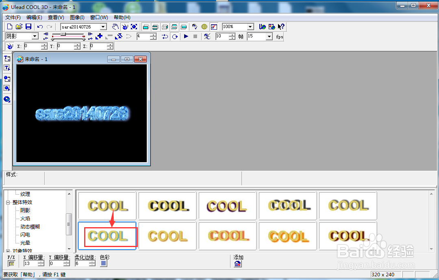Click the Edit Graphics tool in left sidebar
This screenshot has height=280, width=439.
(7, 88)
